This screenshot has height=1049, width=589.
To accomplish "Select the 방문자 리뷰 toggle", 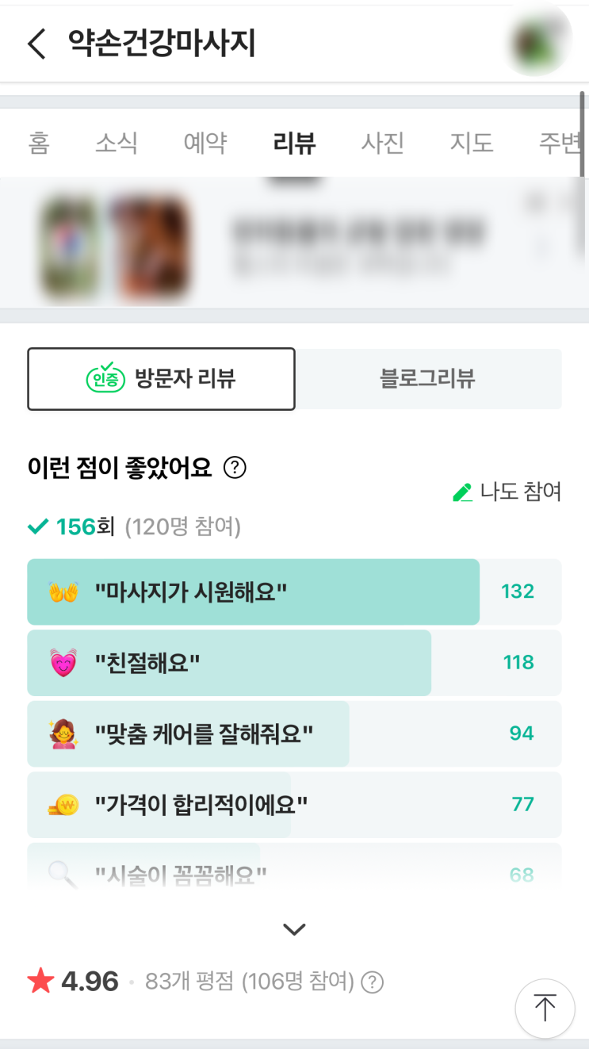I will (162, 379).
